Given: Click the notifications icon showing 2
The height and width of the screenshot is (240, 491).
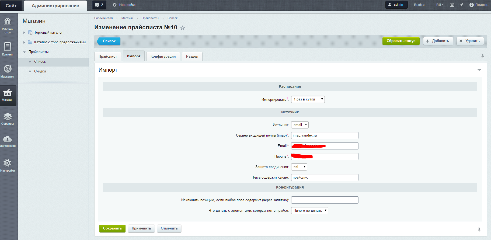Looking at the screenshot, I should (99, 5).
